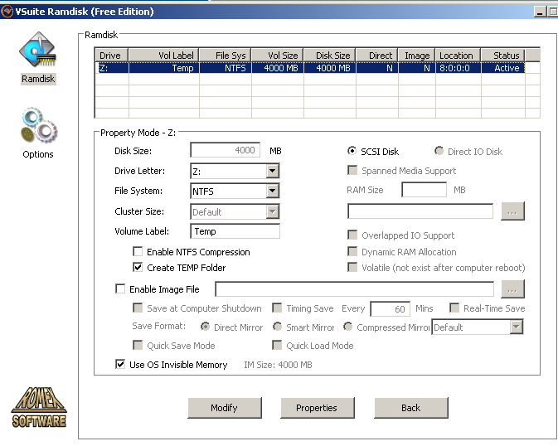
Task: Click the Romex Software logo
Action: 39,407
